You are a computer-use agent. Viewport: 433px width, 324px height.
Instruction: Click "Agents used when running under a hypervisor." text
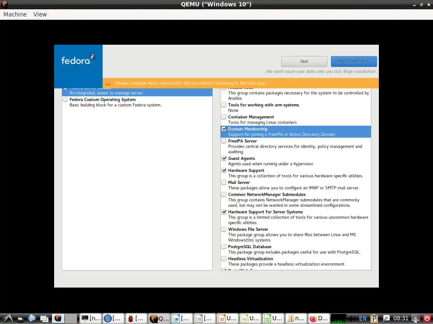coord(271,164)
